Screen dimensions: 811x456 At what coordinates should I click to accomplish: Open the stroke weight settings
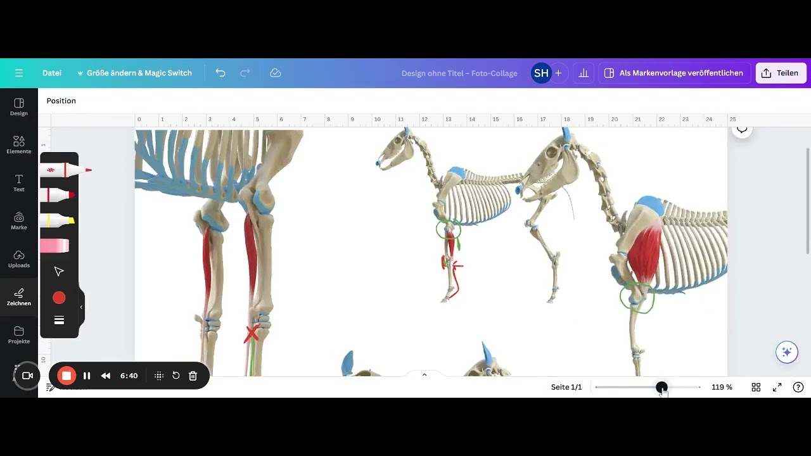pos(59,320)
